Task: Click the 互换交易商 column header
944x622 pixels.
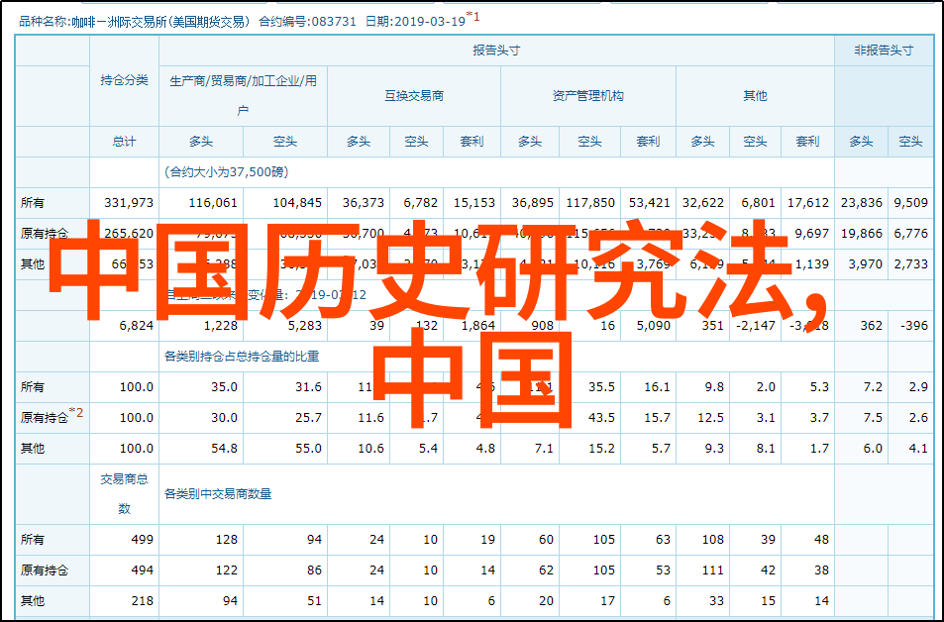Action: click(414, 96)
